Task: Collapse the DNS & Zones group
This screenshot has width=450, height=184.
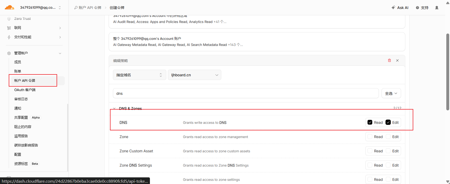Action: pyautogui.click(x=114, y=108)
